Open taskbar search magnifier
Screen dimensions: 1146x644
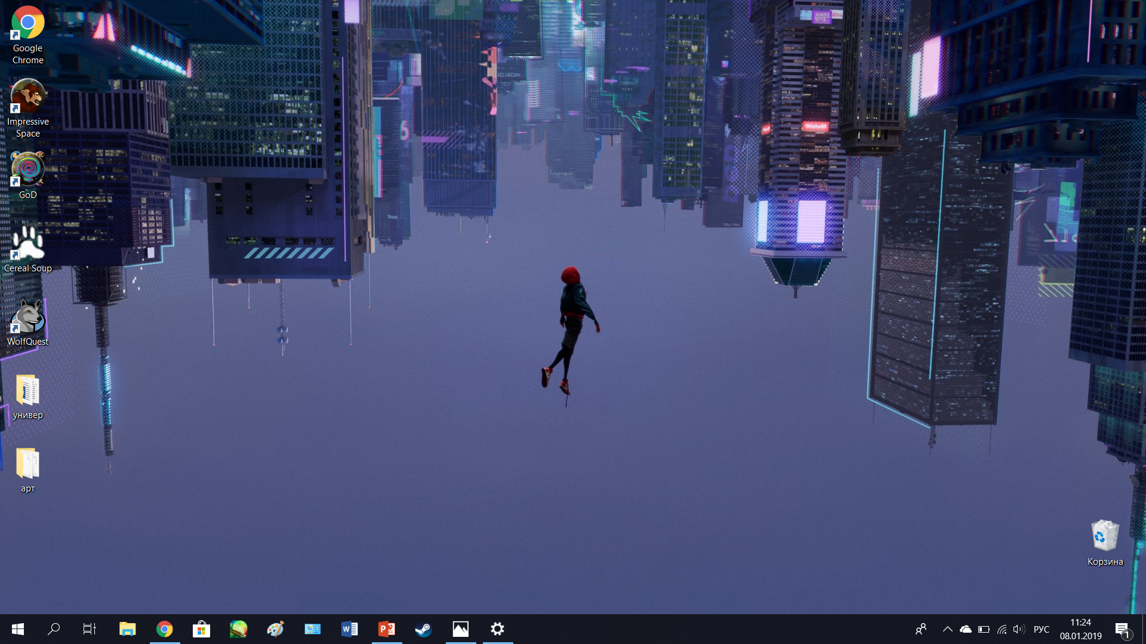(x=54, y=629)
